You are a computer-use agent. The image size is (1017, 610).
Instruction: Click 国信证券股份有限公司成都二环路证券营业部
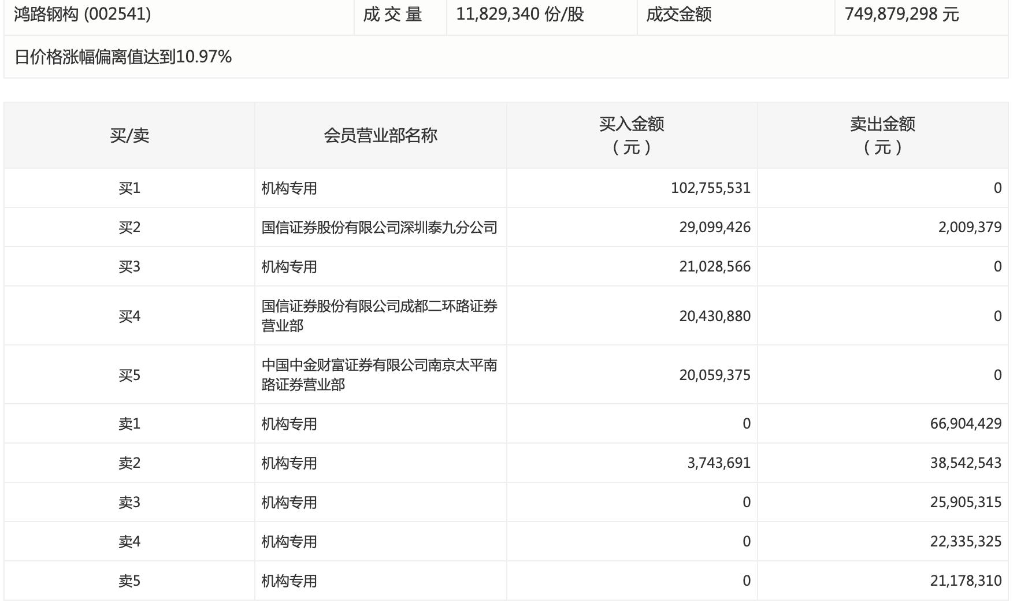pos(379,316)
